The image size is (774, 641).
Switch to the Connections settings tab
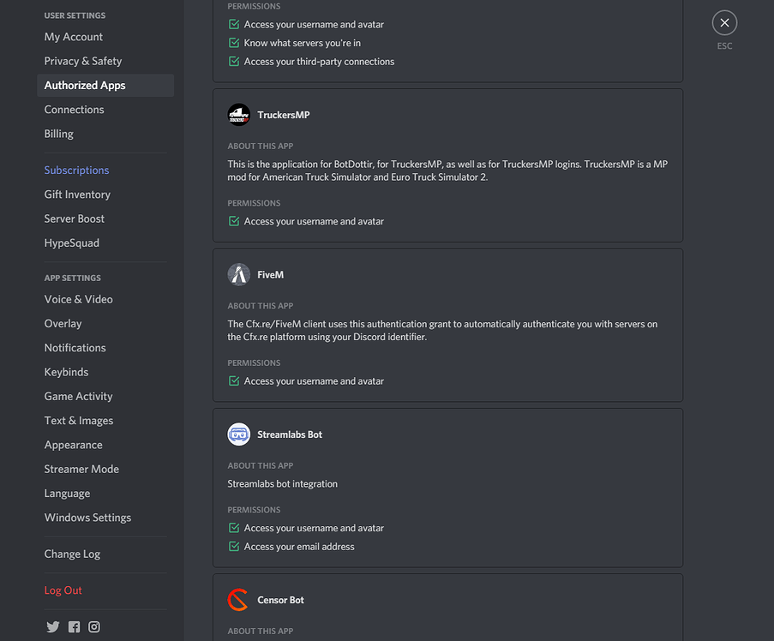coord(74,109)
